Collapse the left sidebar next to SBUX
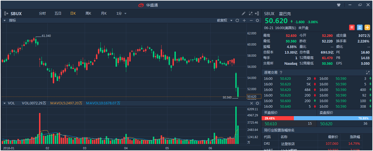Viewport: 373px width, 151px height. coord(6,14)
